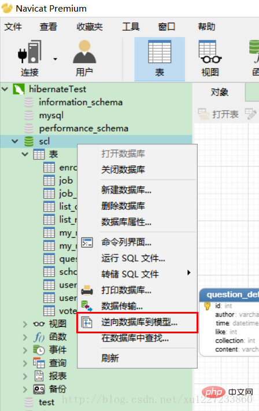Click the 命令列界面 console icon
Image resolution: width=259 pixels, height=411 pixels.
(87, 242)
